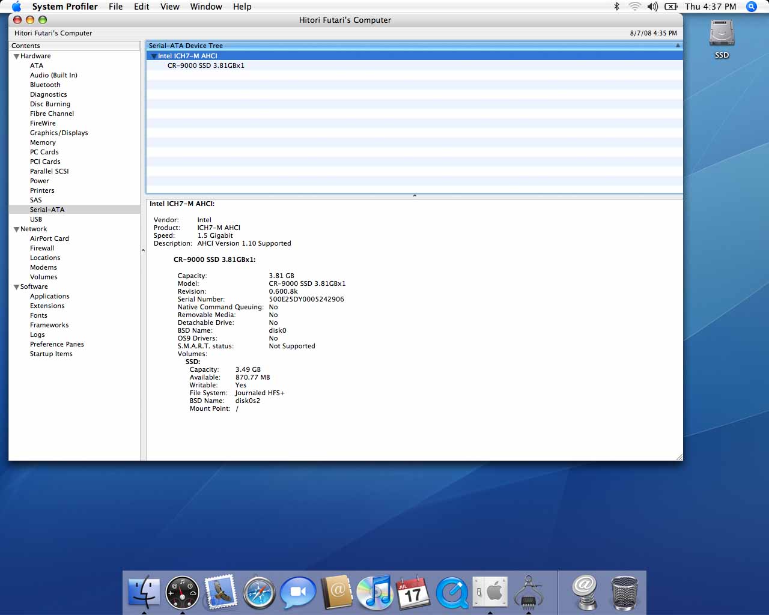Click the window resize corner grip
Viewport: 769px width, 615px height.
pyautogui.click(x=679, y=457)
